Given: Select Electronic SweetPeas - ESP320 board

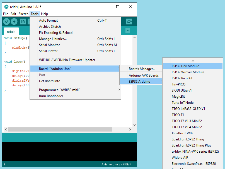Looking at the screenshot, I should coord(193,164).
